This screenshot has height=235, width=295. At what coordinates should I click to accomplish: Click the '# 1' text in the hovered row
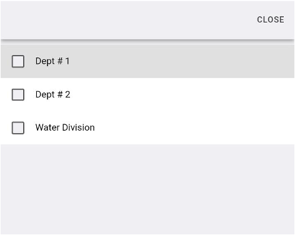63,61
